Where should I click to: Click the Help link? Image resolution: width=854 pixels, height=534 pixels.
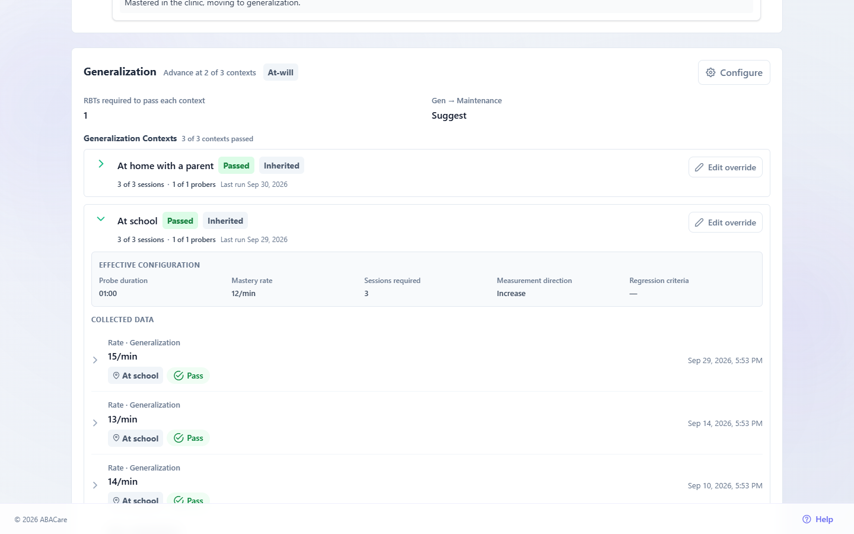(x=818, y=519)
